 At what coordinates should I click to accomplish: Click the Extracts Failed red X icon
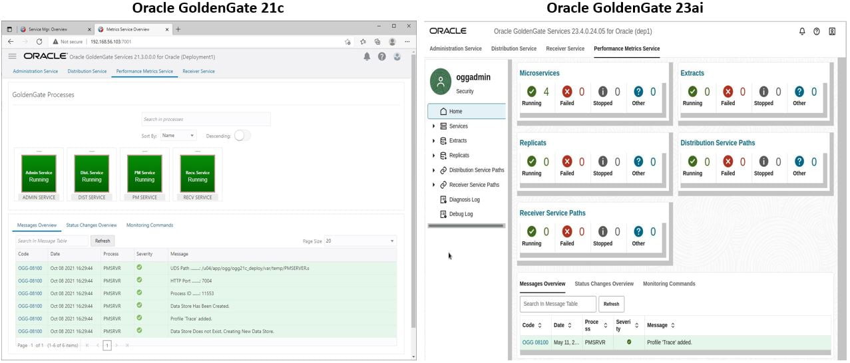tap(728, 92)
